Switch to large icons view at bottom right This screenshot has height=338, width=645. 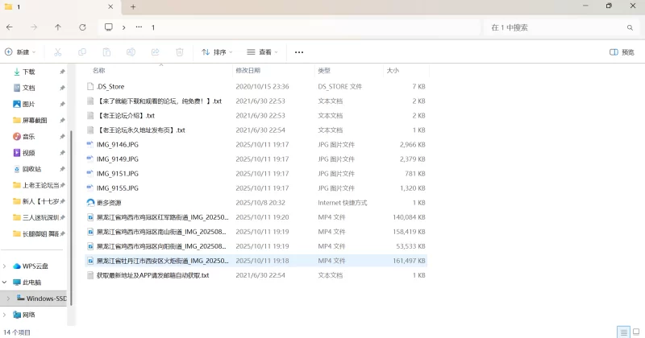click(636, 332)
